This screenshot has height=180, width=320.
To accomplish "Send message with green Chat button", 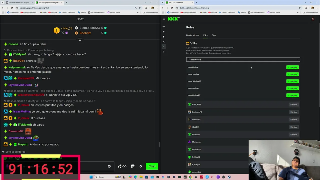I will [x=152, y=166].
